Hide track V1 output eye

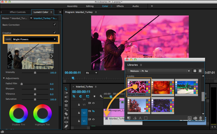pyautogui.click(x=93, y=119)
